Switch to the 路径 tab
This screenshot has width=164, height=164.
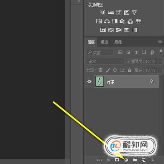pyautogui.click(x=118, y=42)
